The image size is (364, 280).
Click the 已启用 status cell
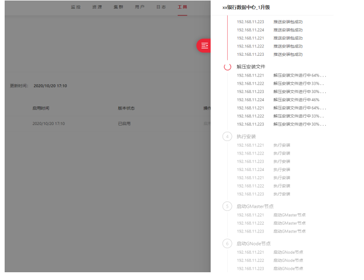click(124, 123)
